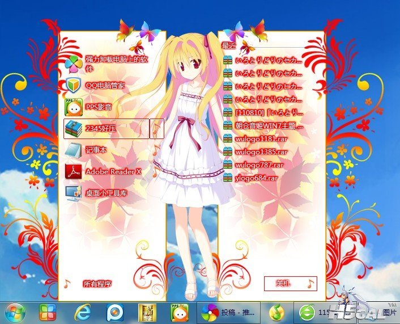400x324 pixels.
Task: Open 记事本 (Notepad)
Action: (x=95, y=150)
